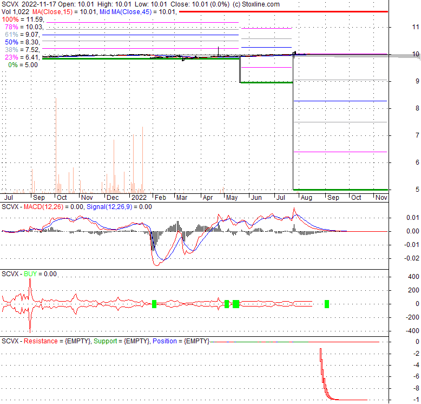This screenshot has width=421, height=404.
Task: Click the Dec month label on the axis
Action: (x=113, y=198)
